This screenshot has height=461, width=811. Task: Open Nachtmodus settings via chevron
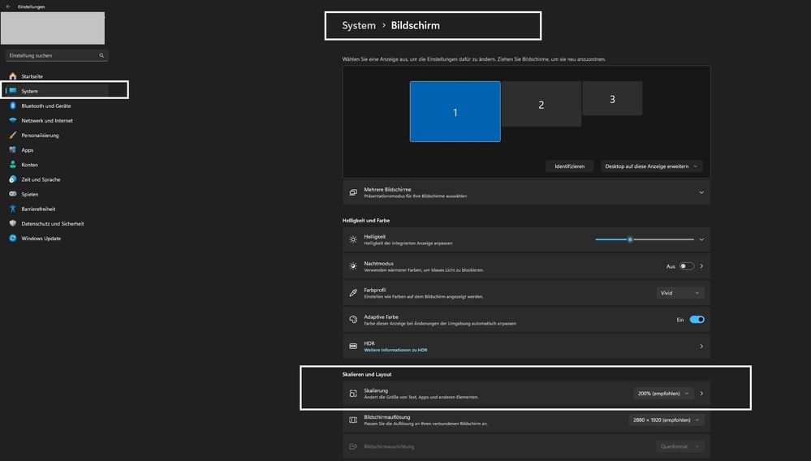coord(701,266)
